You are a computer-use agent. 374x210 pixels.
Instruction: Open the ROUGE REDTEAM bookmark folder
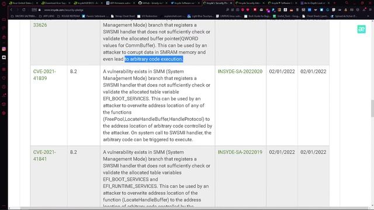(68, 16)
